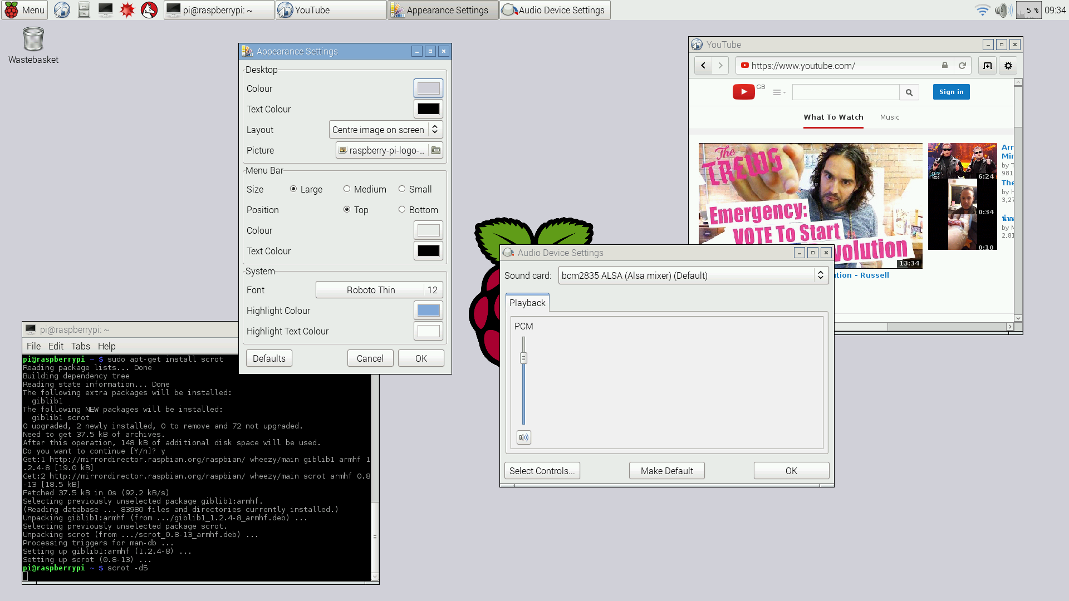Viewport: 1069px width, 601px height.
Task: Click Make Default in Audio Device Settings
Action: pyautogui.click(x=666, y=470)
